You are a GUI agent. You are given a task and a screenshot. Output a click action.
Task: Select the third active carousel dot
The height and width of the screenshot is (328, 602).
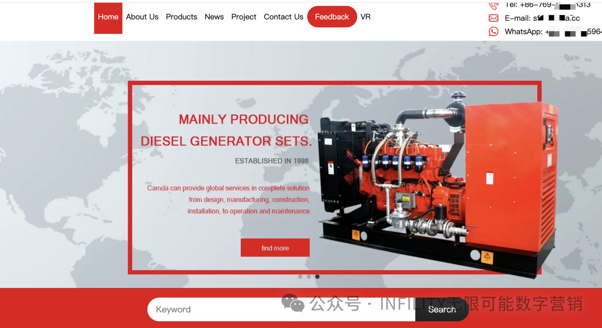pos(317,277)
